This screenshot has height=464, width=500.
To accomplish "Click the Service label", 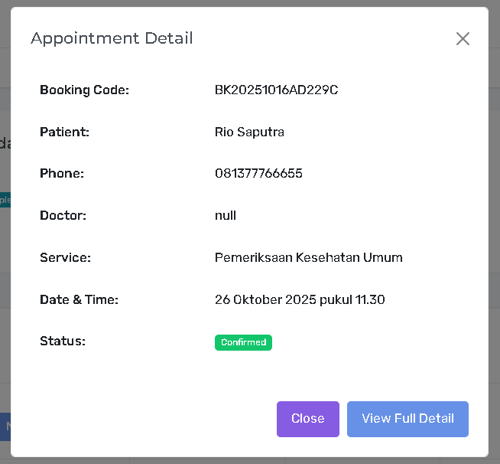I will point(65,257).
